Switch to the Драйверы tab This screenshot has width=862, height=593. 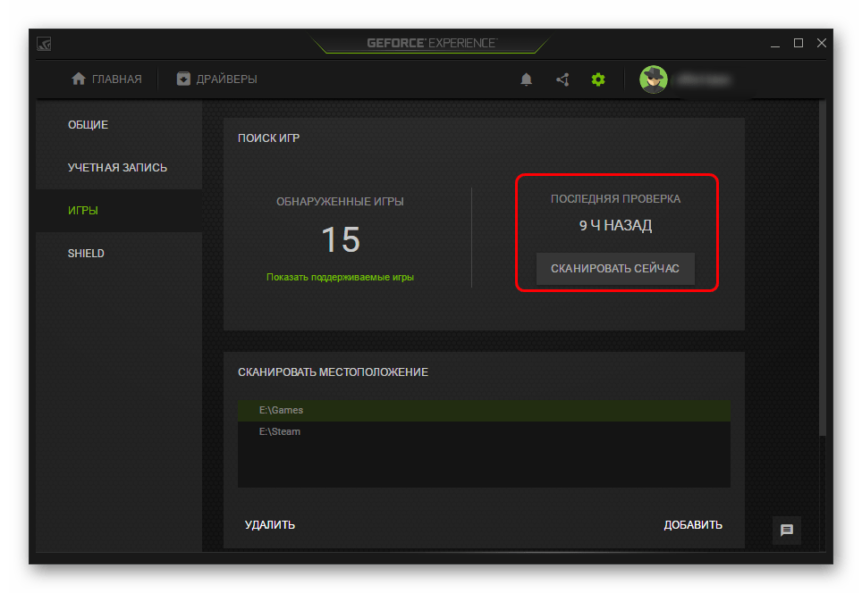pyautogui.click(x=216, y=79)
